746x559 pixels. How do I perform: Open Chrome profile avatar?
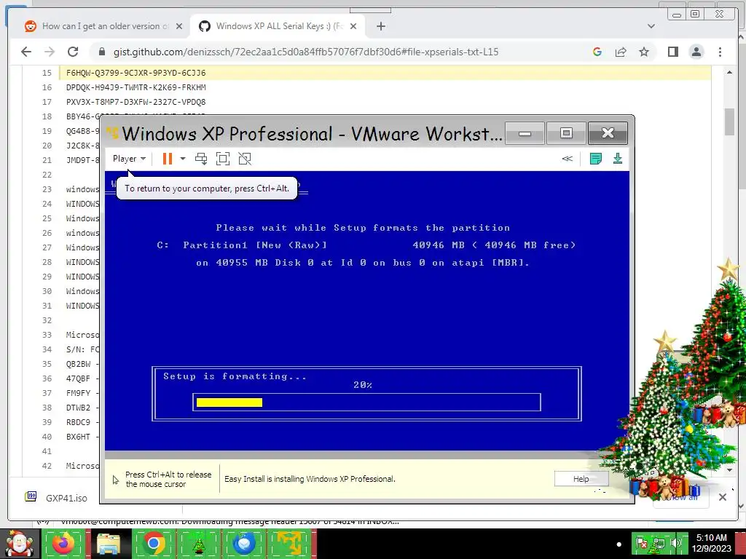click(x=696, y=52)
